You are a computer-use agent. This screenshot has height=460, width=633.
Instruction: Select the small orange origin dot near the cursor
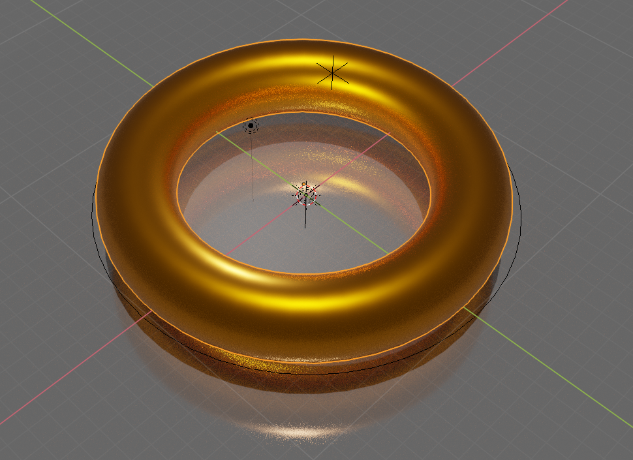[303, 185]
